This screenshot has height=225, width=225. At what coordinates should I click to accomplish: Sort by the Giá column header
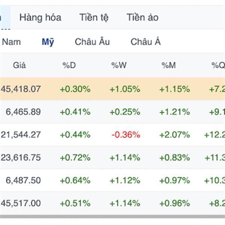(x=19, y=65)
